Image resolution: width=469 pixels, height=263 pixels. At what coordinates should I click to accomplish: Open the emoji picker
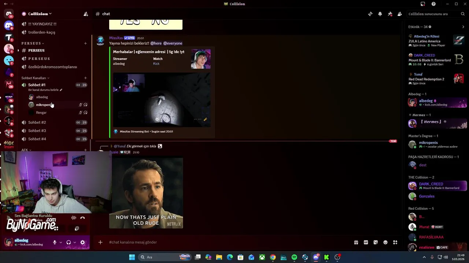385,242
